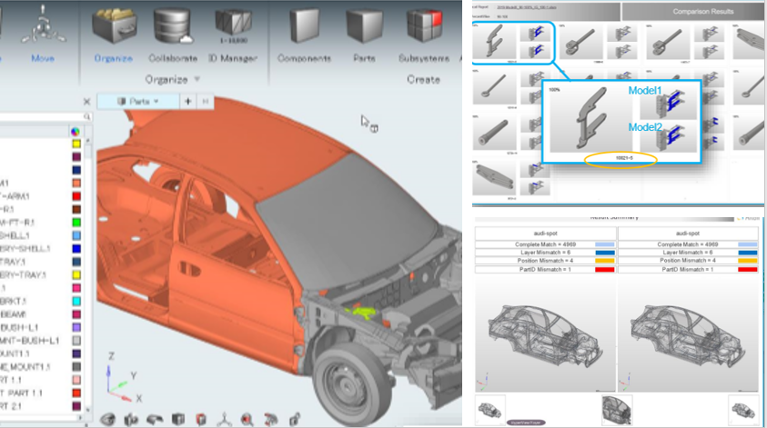Click the browser vertical scrollbar down arrow
Image resolution: width=767 pixels, height=428 pixels.
pyautogui.click(x=88, y=410)
